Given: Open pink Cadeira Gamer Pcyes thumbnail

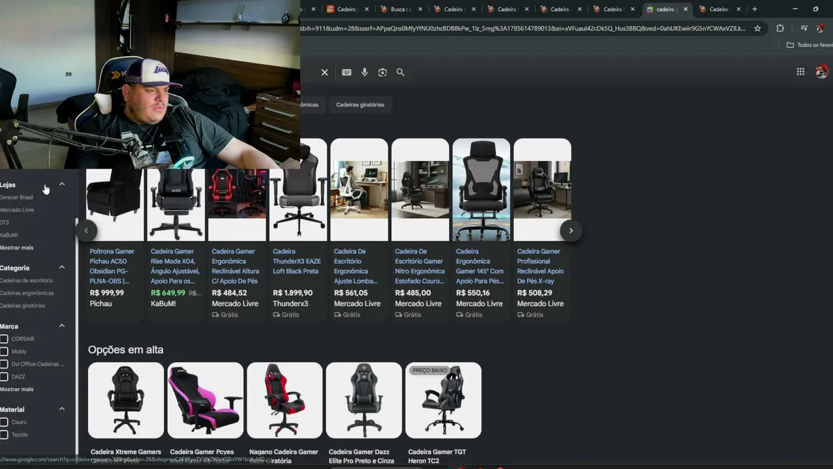Looking at the screenshot, I should (x=205, y=400).
